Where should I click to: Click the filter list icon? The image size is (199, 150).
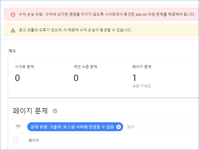(18, 126)
